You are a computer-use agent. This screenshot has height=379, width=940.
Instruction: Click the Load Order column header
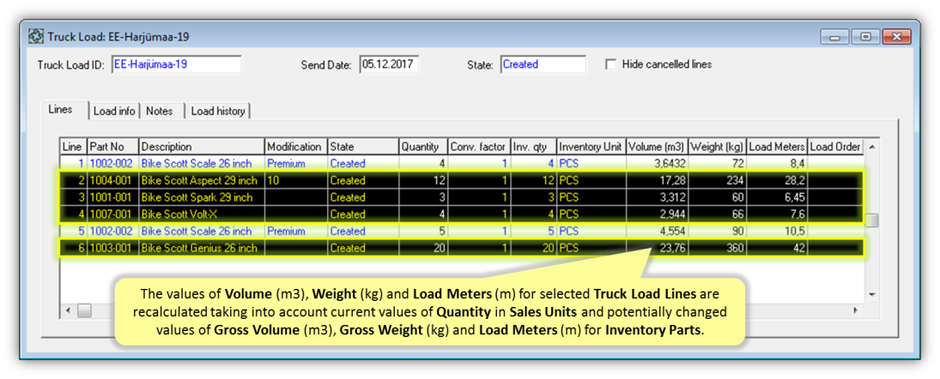pos(835,147)
